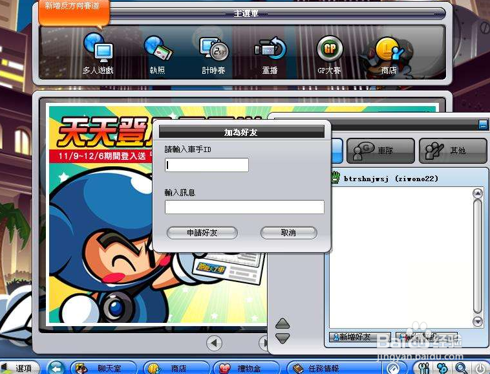Click the 申請好友 button
490x374 pixels.
(x=202, y=233)
